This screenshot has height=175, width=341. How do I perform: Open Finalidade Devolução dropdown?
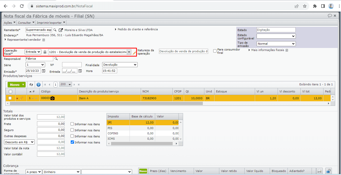click(120, 65)
